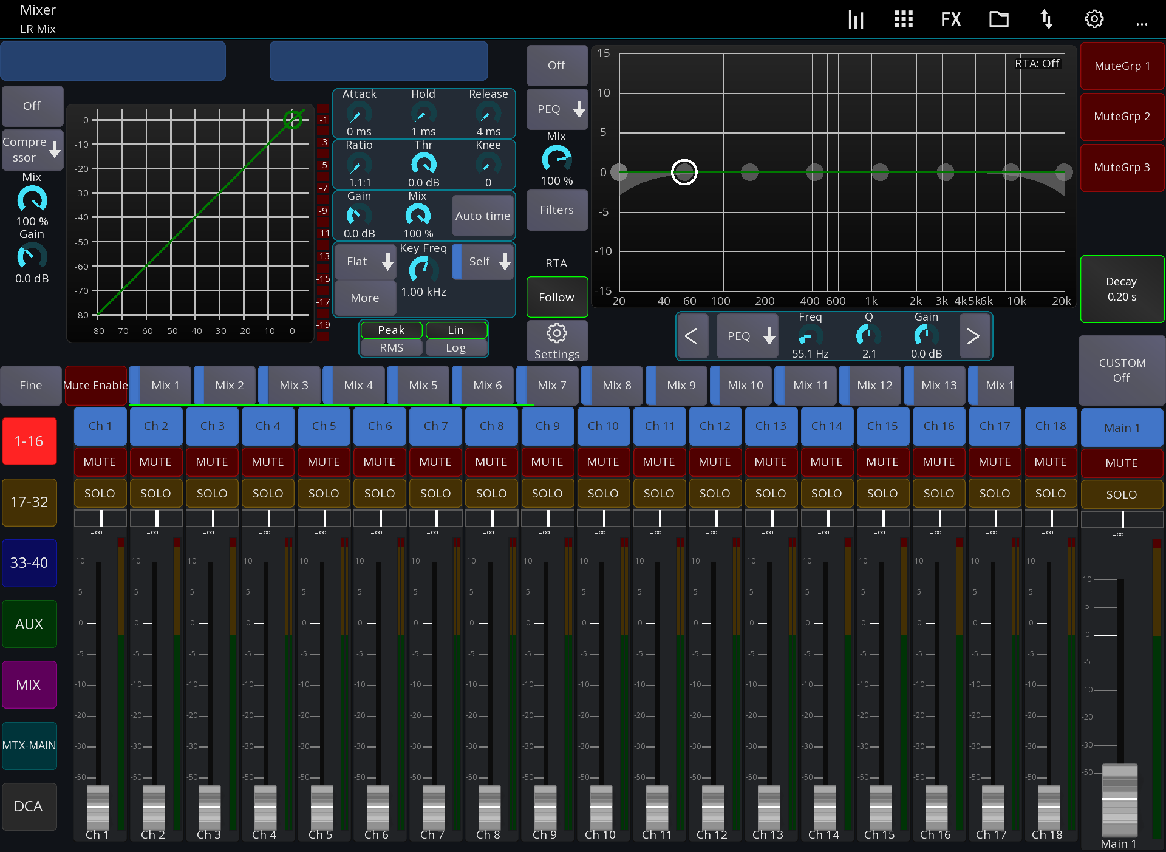Screen dimensions: 1166x852
Task: Adjust the compressor Thr knob
Action: [423, 165]
